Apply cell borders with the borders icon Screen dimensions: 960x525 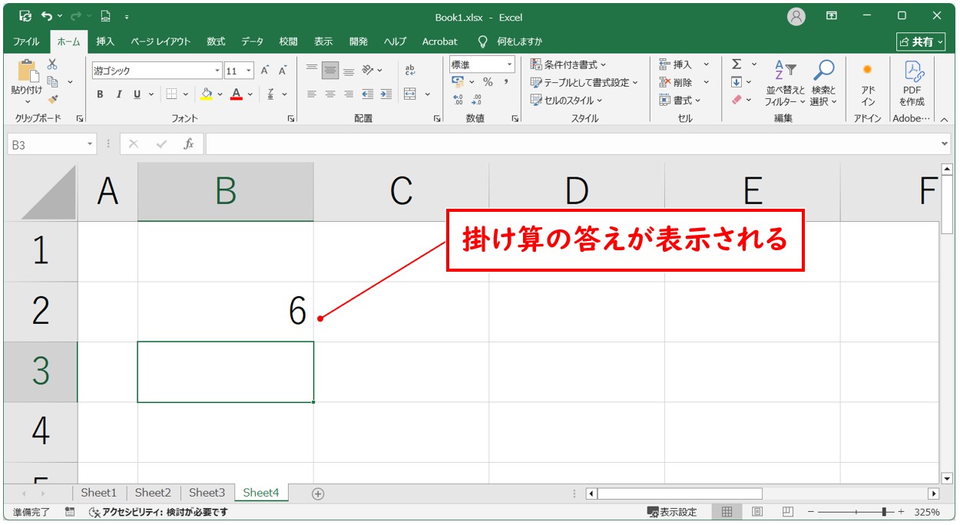point(171,94)
